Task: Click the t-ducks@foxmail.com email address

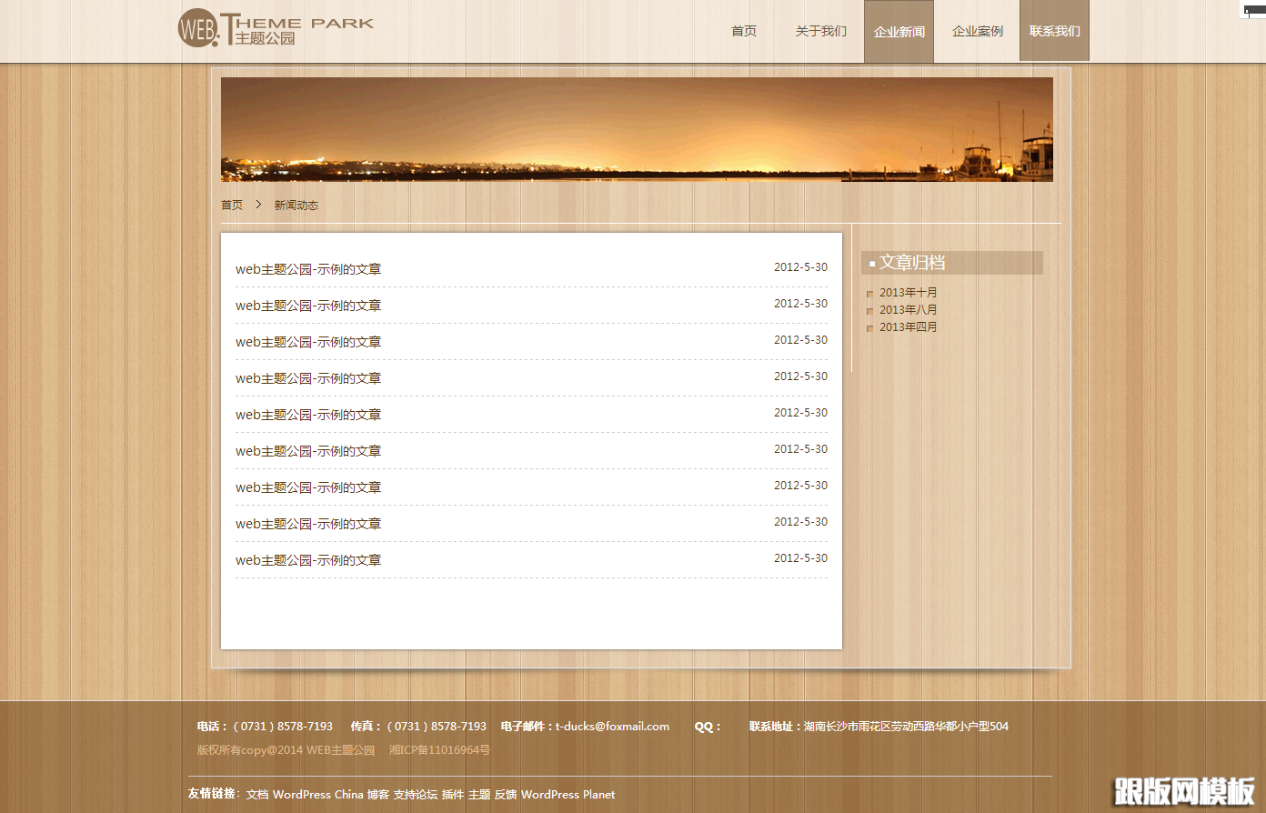Action: (612, 727)
